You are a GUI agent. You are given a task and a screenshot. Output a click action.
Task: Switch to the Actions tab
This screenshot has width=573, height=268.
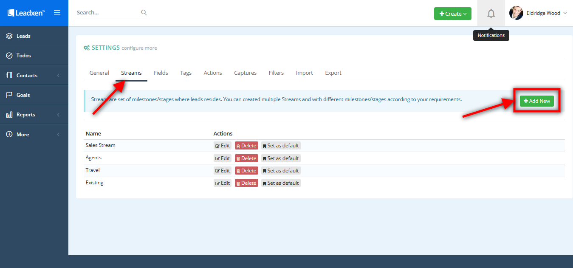213,73
